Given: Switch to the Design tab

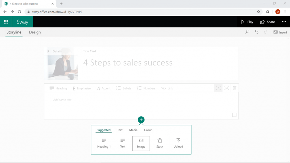Looking at the screenshot, I should click(35, 32).
